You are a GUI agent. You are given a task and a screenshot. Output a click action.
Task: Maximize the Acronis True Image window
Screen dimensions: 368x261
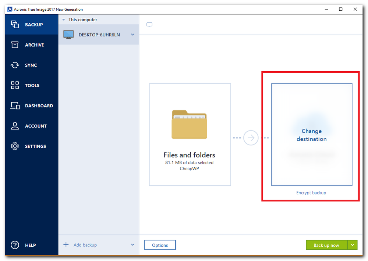pos(340,9)
